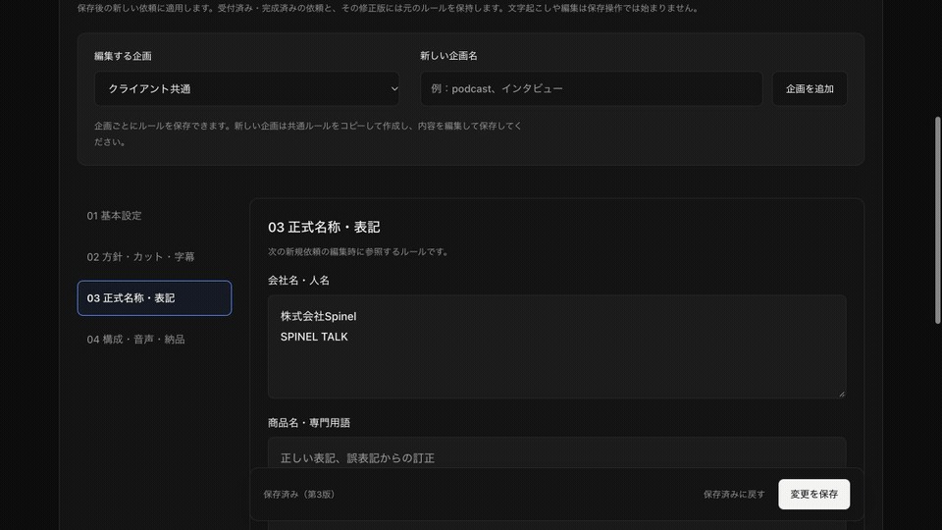Click the 03 正式名称・表記 heading
This screenshot has width=942, height=530.
324,227
